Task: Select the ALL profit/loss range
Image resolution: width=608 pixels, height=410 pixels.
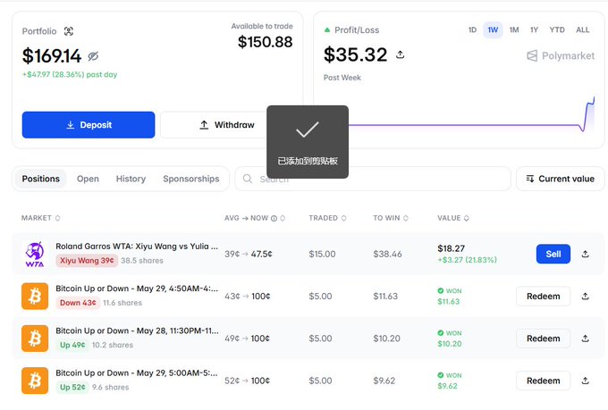Action: pyautogui.click(x=582, y=29)
